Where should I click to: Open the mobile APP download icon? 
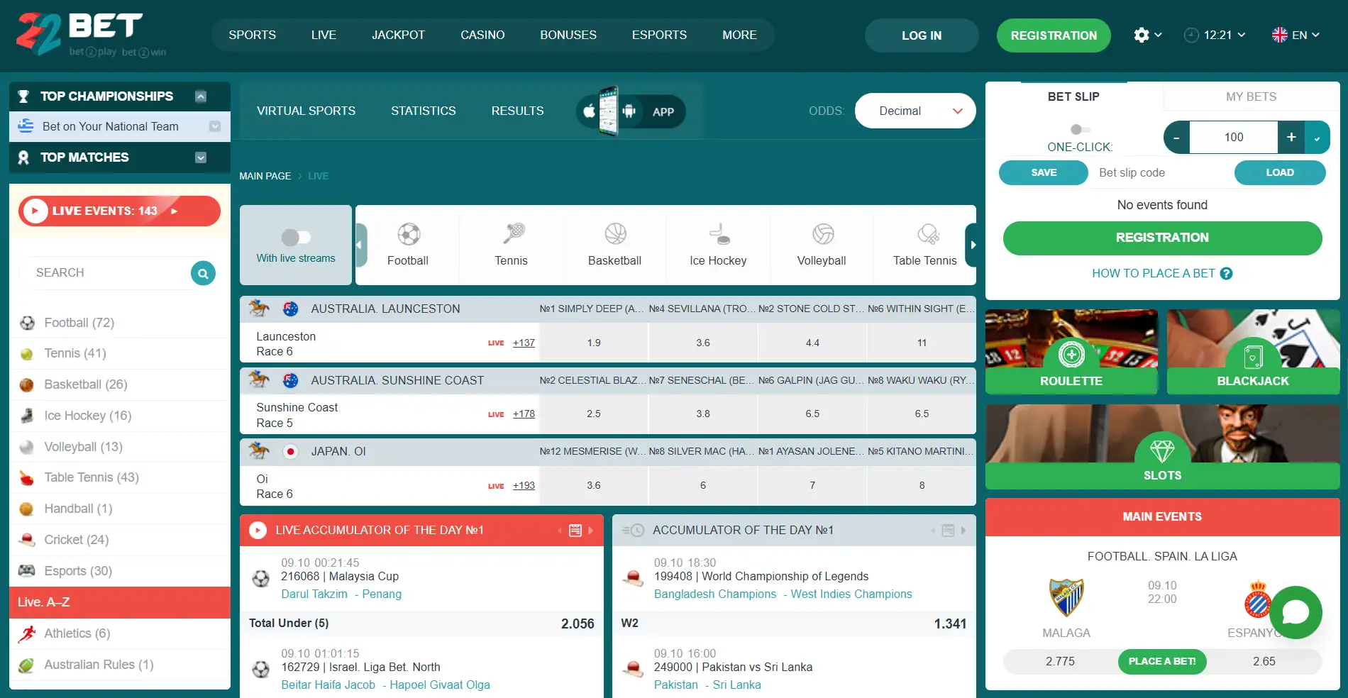(x=631, y=111)
